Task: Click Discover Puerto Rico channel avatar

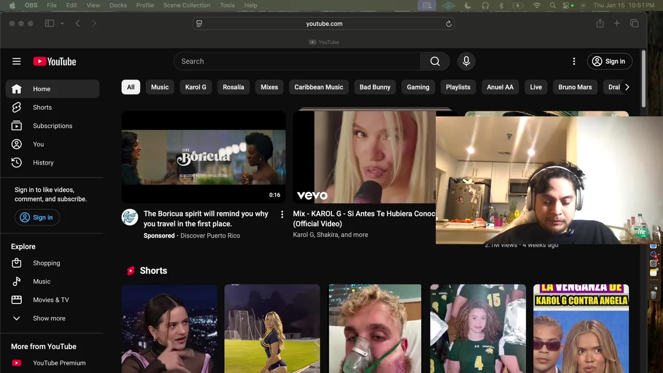Action: pos(129,217)
